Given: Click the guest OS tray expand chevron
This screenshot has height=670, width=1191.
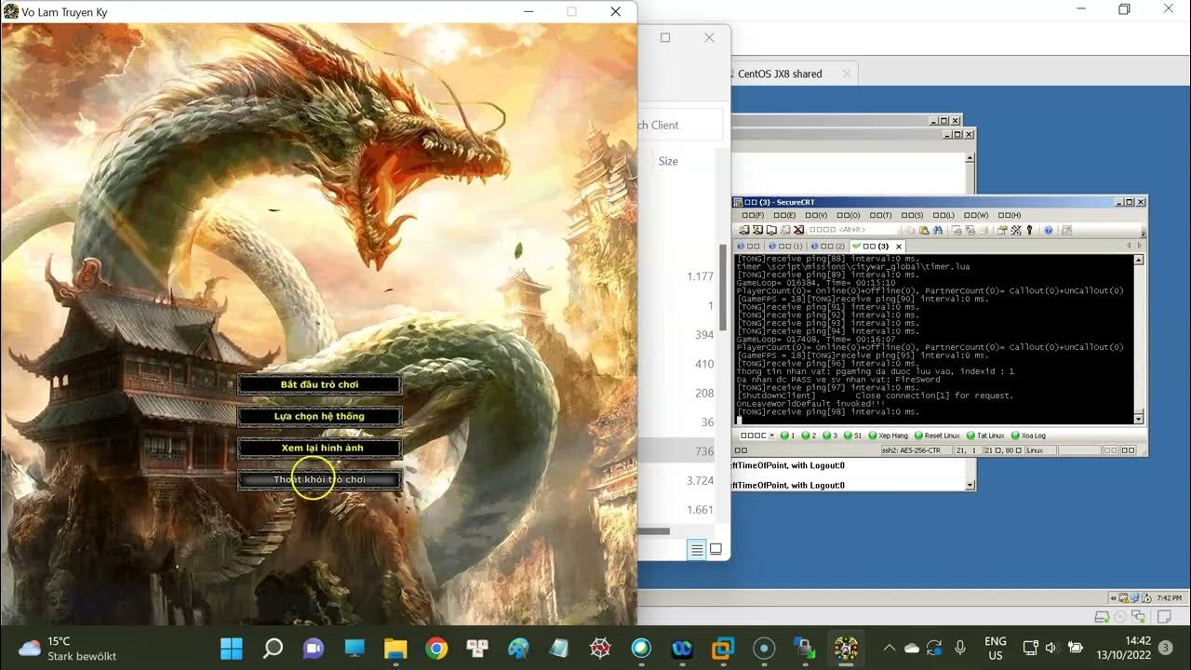Looking at the screenshot, I should pos(1113,597).
